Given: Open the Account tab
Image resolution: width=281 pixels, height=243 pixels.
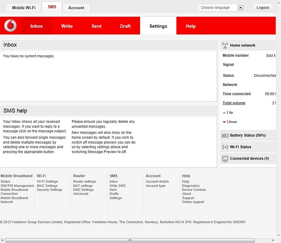Looking at the screenshot, I should pyautogui.click(x=76, y=8).
